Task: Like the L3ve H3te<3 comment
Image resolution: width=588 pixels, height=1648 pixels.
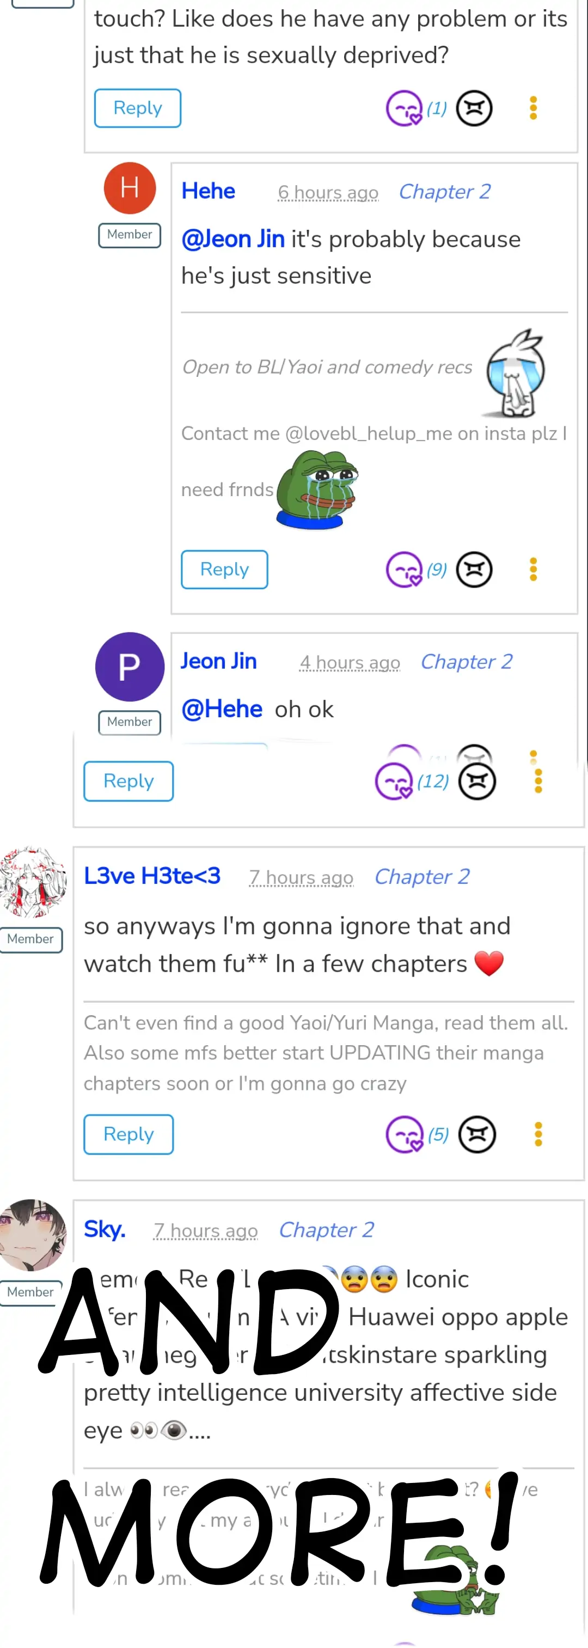Action: (x=405, y=1134)
